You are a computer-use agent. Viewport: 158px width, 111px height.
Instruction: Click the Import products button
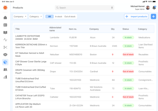pos(136,16)
